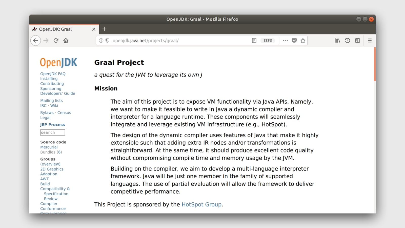Open the Conformance group link
This screenshot has width=405, height=228.
coord(53,209)
